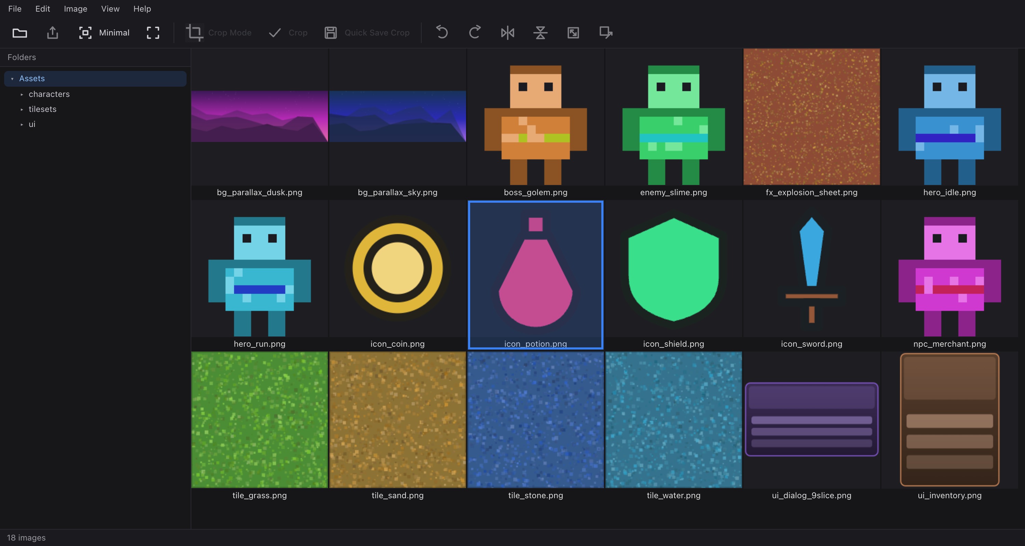
Task: Click the export/share upload icon
Action: 53,32
